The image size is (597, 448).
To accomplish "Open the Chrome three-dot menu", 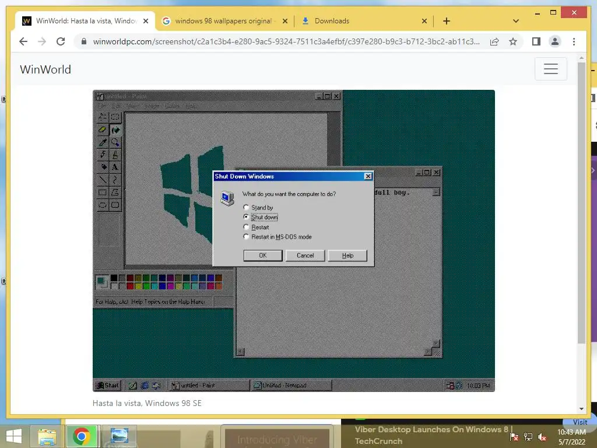I will 574,41.
